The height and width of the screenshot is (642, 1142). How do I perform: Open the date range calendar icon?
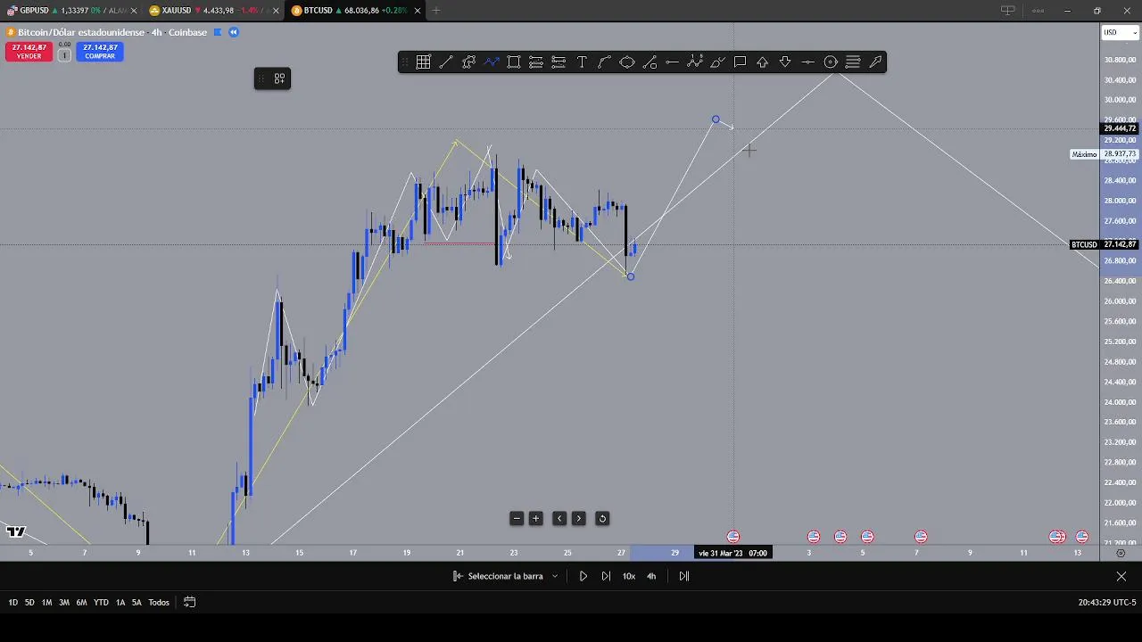click(x=189, y=602)
